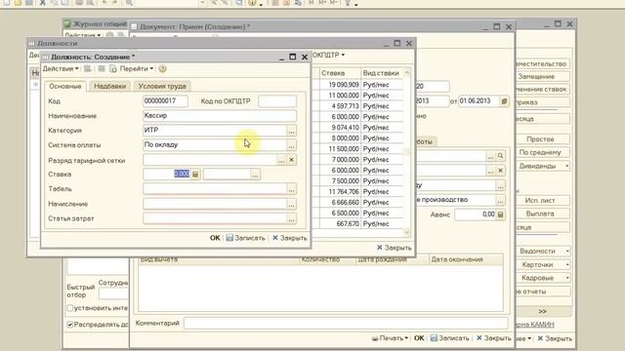Screen dimensions: 625x351
Task: Open selection button for the Табель field
Action: click(291, 189)
